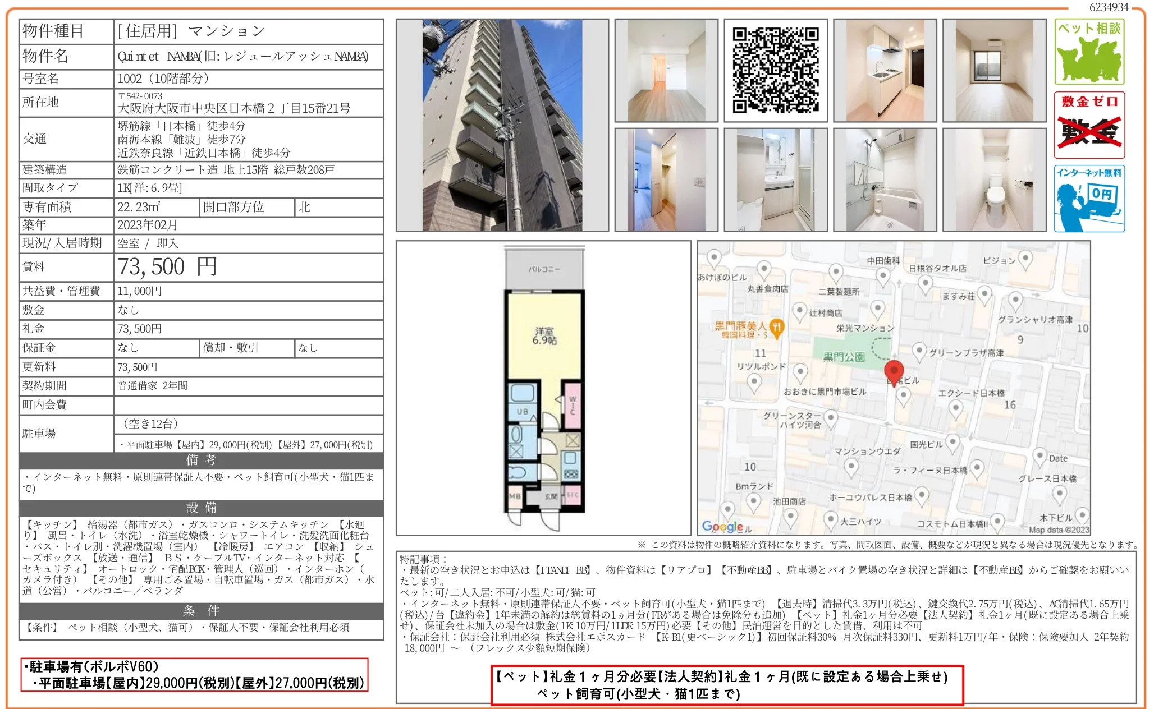Click the 敷金ゼロ crossed-out badge
The height and width of the screenshot is (709, 1154).
tap(1089, 126)
